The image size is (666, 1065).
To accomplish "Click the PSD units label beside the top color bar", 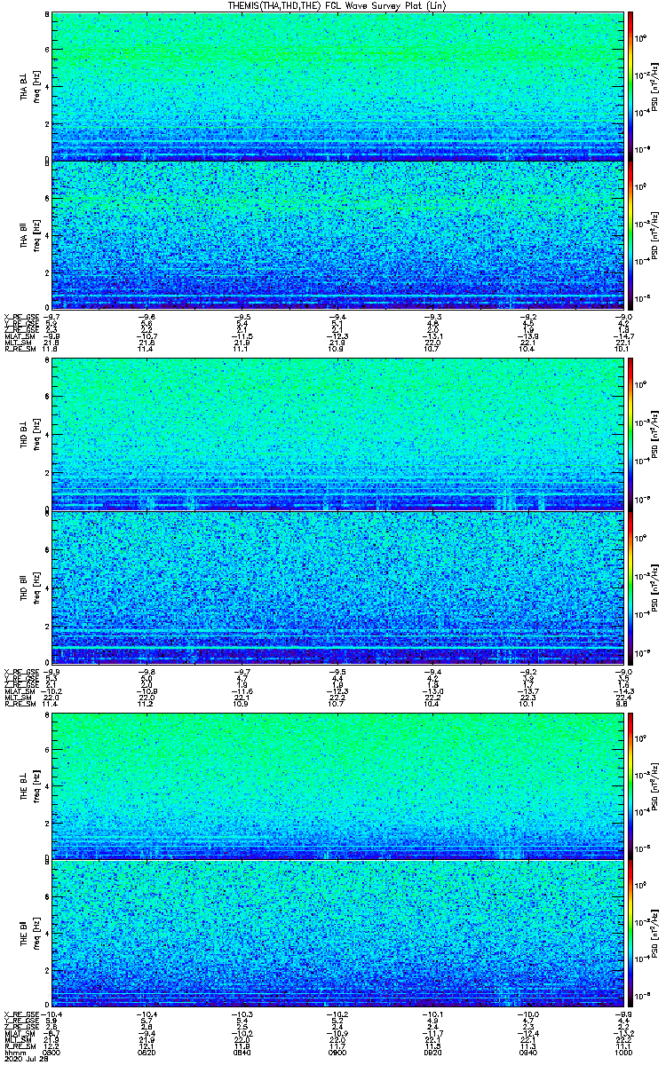I will pos(654,86).
